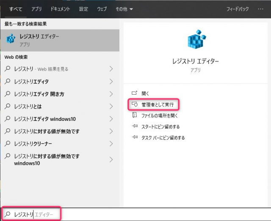Expand arrow for レジストリに対する値が無効です windows10

click(x=111, y=159)
